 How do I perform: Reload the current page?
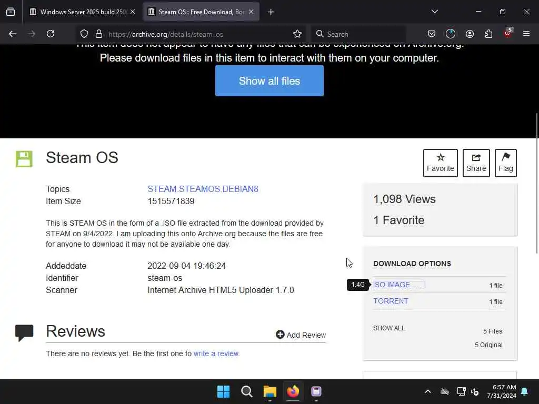click(x=51, y=34)
